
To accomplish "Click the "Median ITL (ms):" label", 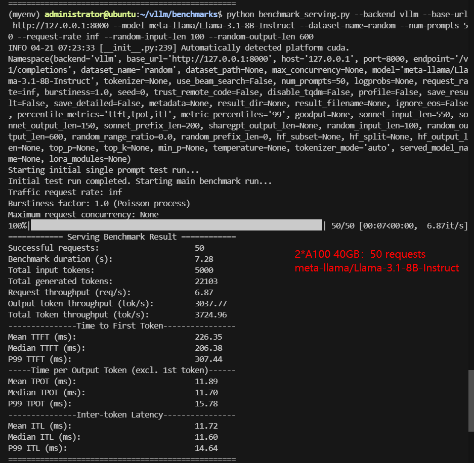I will (x=45, y=437).
